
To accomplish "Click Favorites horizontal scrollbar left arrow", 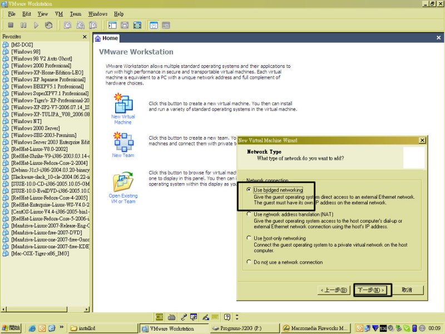I will coord(3,310).
